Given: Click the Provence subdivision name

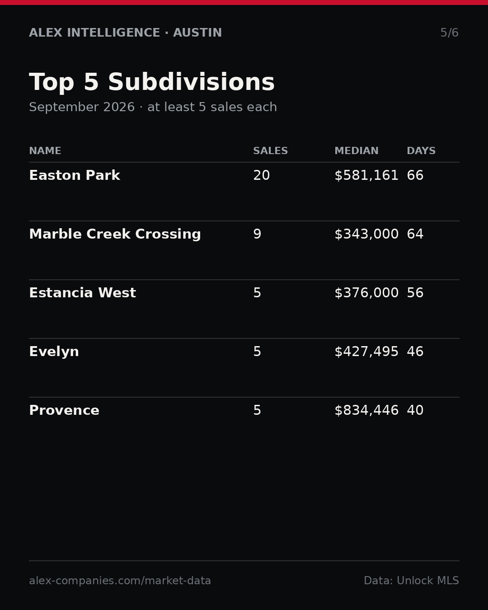Looking at the screenshot, I should (x=64, y=411).
